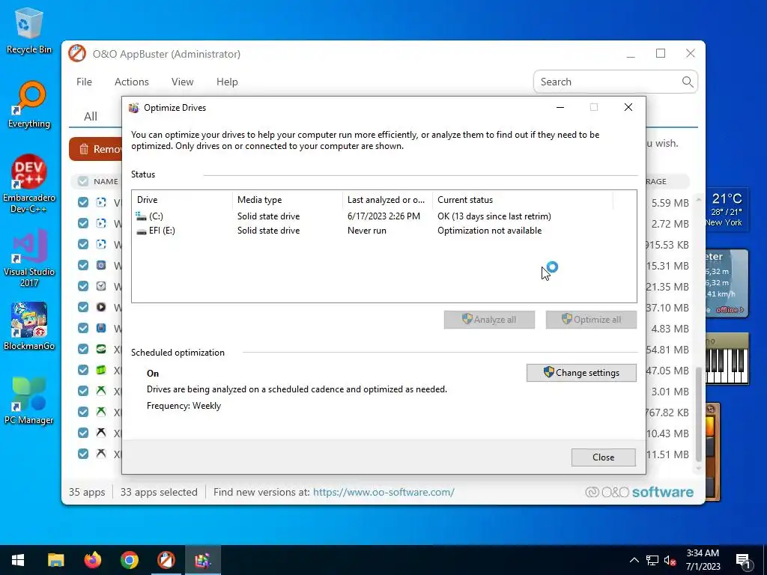This screenshot has height=575, width=767.
Task: Click the C: drive icon in drive list
Action: pyautogui.click(x=142, y=216)
